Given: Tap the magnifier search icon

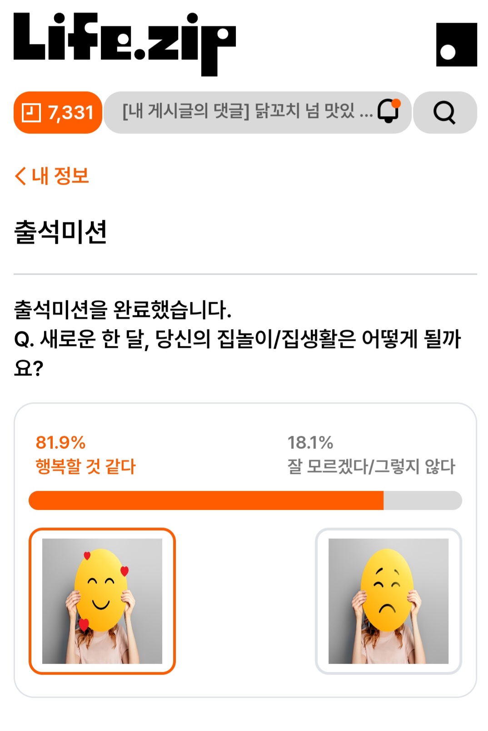Looking at the screenshot, I should pyautogui.click(x=444, y=112).
